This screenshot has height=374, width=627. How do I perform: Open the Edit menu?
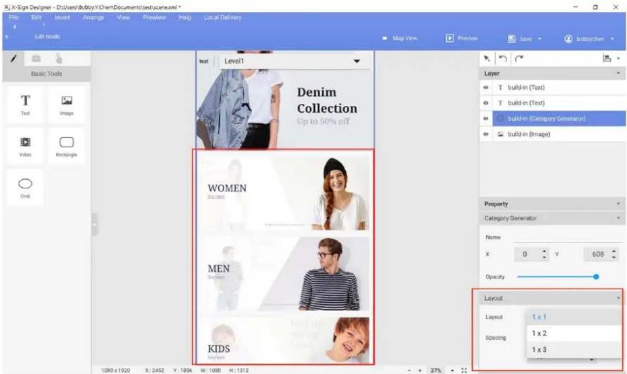36,17
